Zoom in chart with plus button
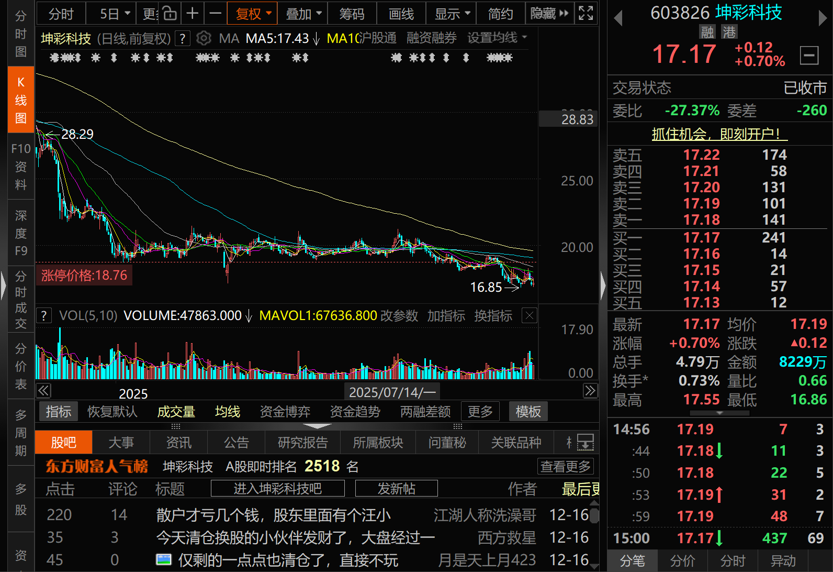This screenshot has width=833, height=572. 192,13
